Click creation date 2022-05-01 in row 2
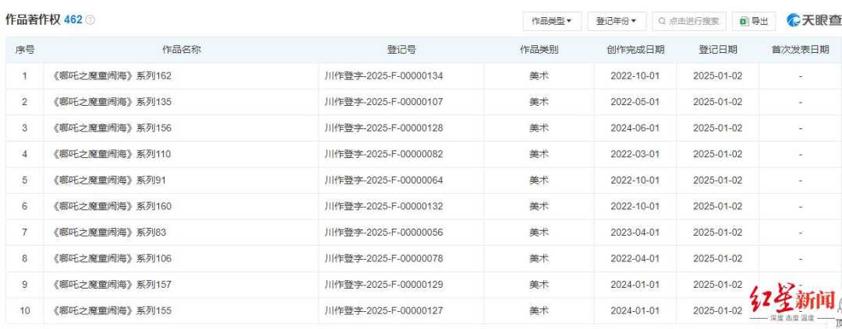The height and width of the screenshot is (329, 842). [635, 102]
